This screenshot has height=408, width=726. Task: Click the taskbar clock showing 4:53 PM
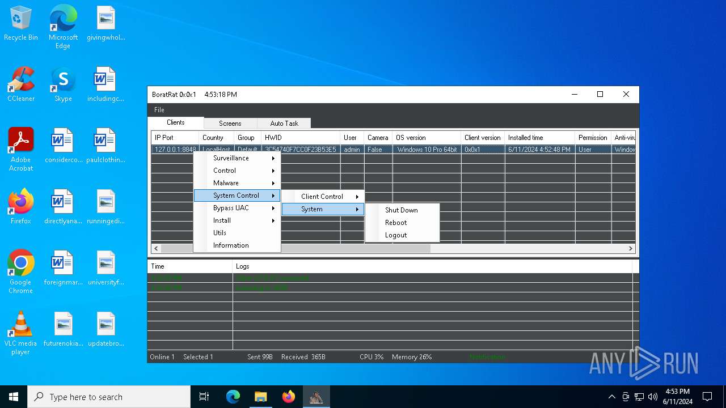tap(677, 397)
